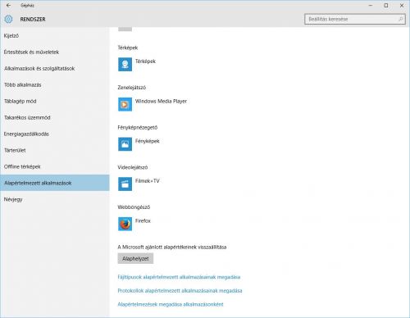Viewport: 410px width, 318px height.
Task: Click the search magnifier icon
Action: pyautogui.click(x=400, y=19)
